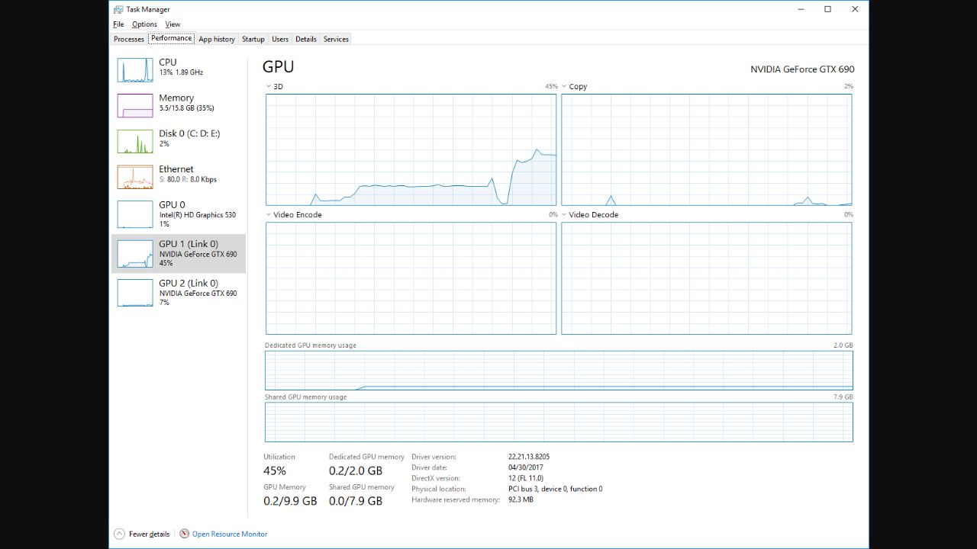The width and height of the screenshot is (977, 549).
Task: Click the NVIDIA GeForce GTX 690 heading
Action: click(x=802, y=69)
